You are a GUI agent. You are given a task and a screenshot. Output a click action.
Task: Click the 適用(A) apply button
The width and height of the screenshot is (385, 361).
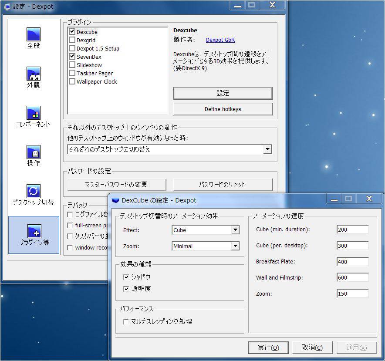357,348
